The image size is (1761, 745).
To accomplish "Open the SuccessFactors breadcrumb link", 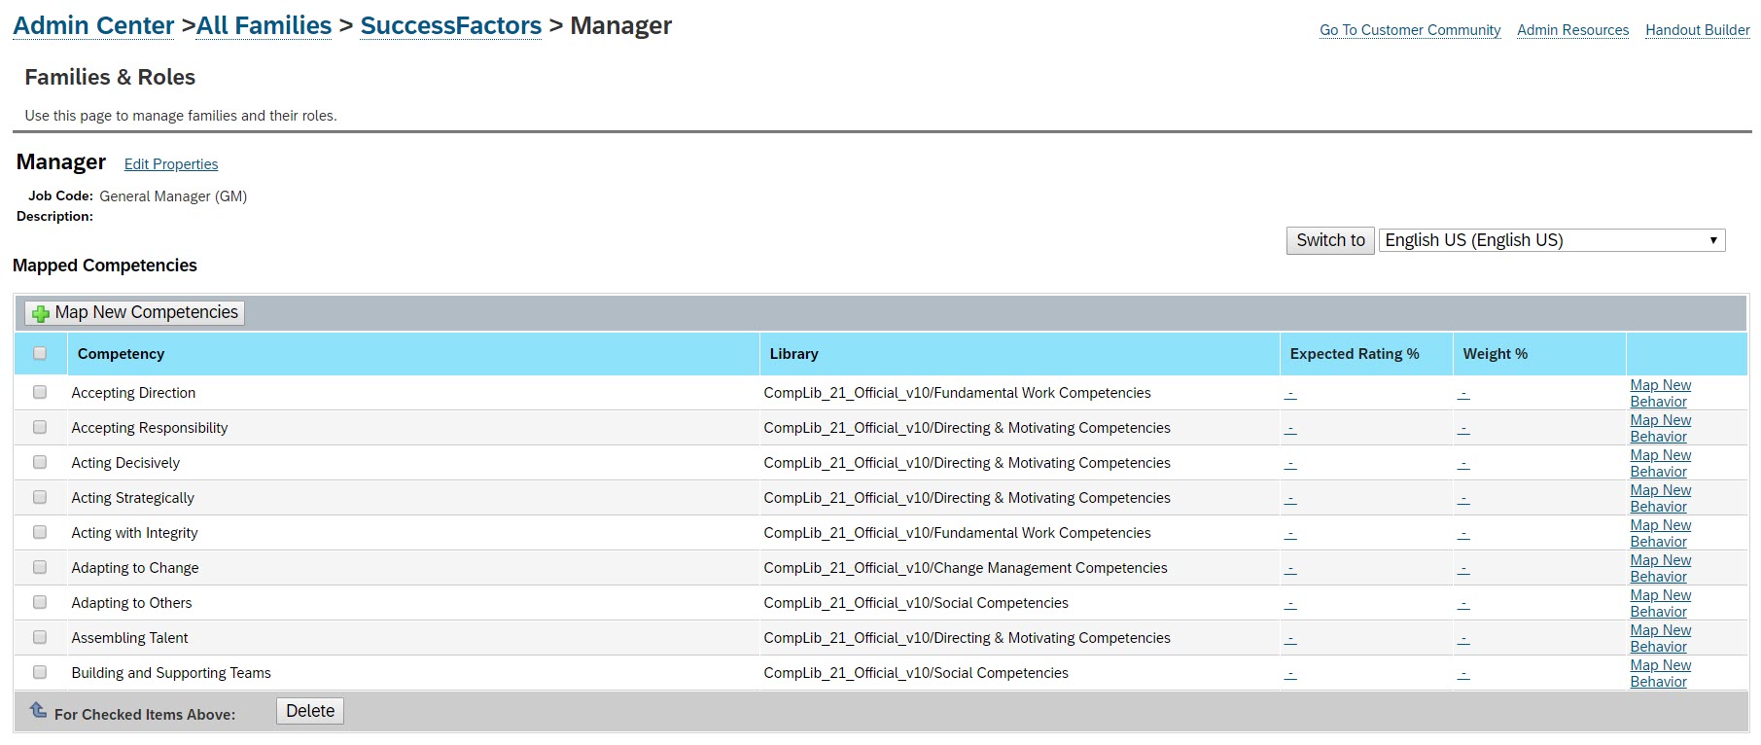I will (x=451, y=25).
